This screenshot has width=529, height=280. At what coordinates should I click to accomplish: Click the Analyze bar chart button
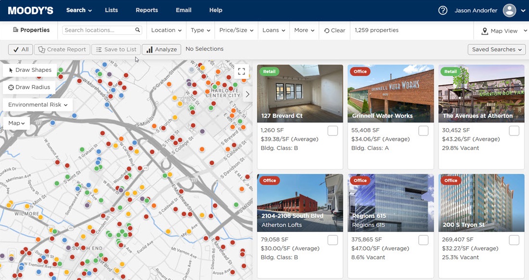(x=161, y=49)
